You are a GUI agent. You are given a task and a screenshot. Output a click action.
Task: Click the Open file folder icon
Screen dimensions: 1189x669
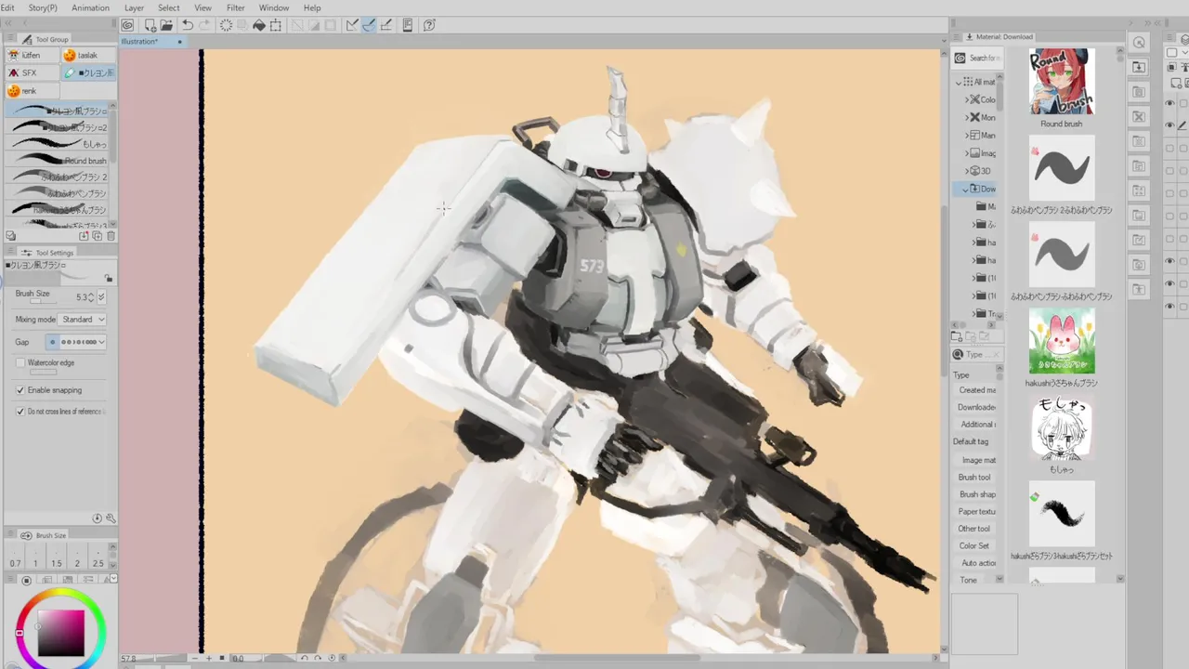165,25
